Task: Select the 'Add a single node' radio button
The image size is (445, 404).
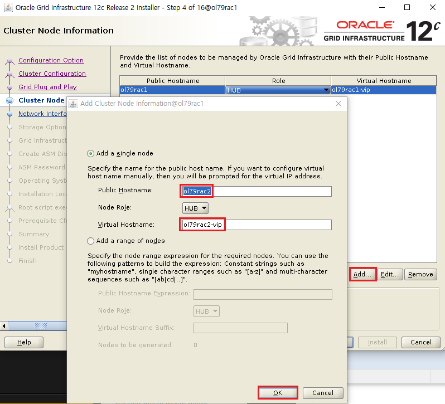Action: point(90,154)
